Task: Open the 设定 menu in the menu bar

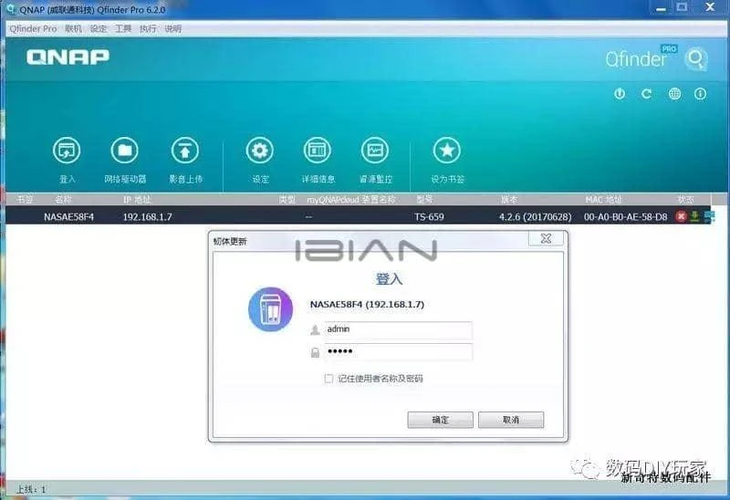Action: click(x=99, y=29)
